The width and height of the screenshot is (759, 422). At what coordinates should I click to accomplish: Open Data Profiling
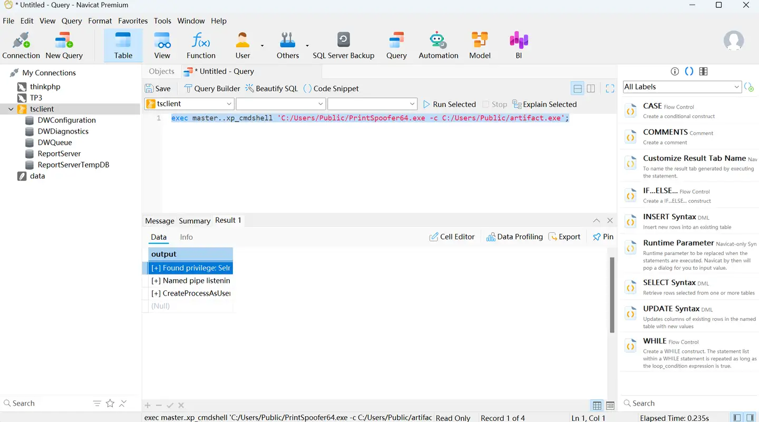[x=514, y=237]
